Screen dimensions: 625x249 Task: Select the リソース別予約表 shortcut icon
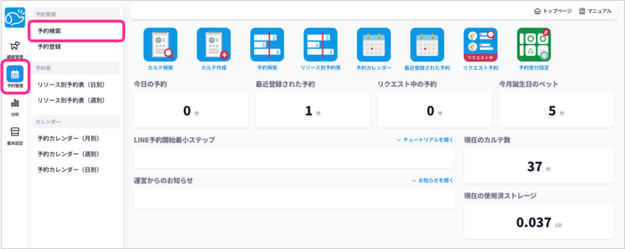[x=320, y=45]
